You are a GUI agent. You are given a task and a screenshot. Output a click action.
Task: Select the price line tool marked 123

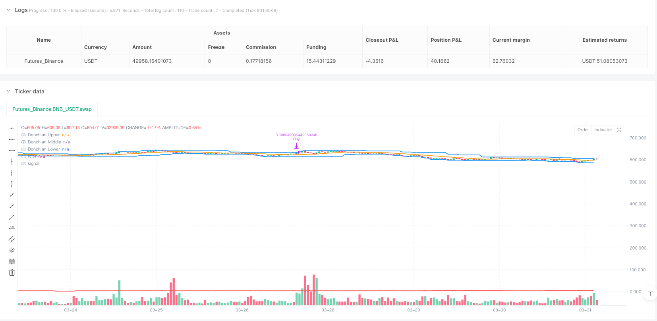[x=12, y=228]
